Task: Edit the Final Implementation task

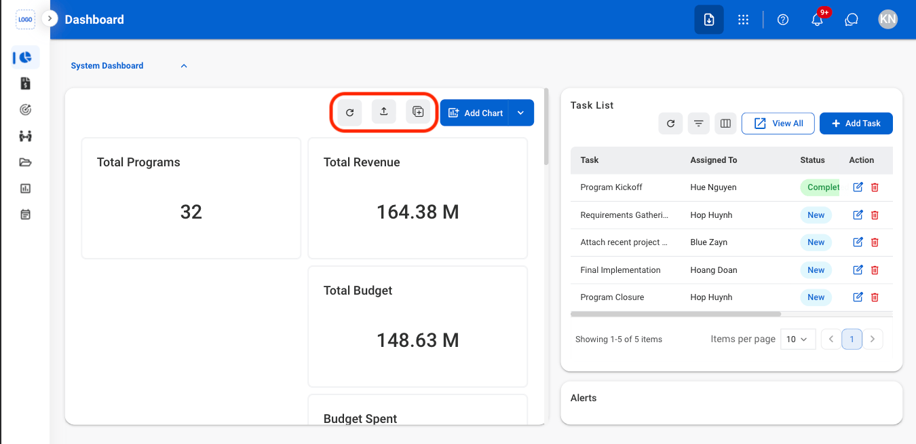Action: click(x=858, y=270)
